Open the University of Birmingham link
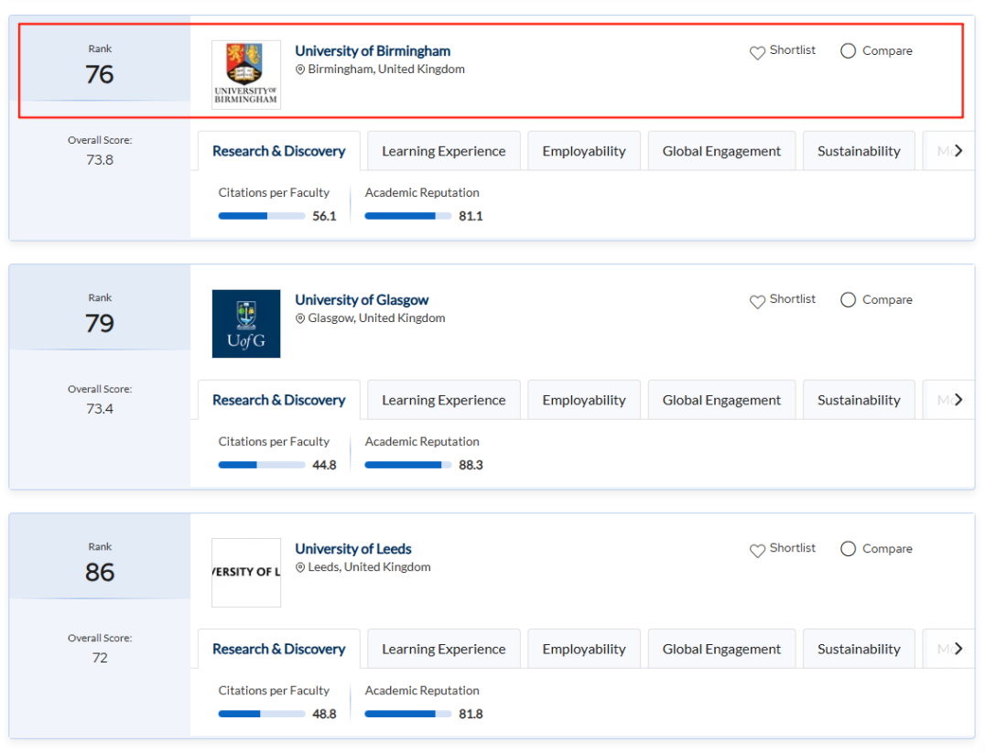The width and height of the screenshot is (985, 753). 373,51
